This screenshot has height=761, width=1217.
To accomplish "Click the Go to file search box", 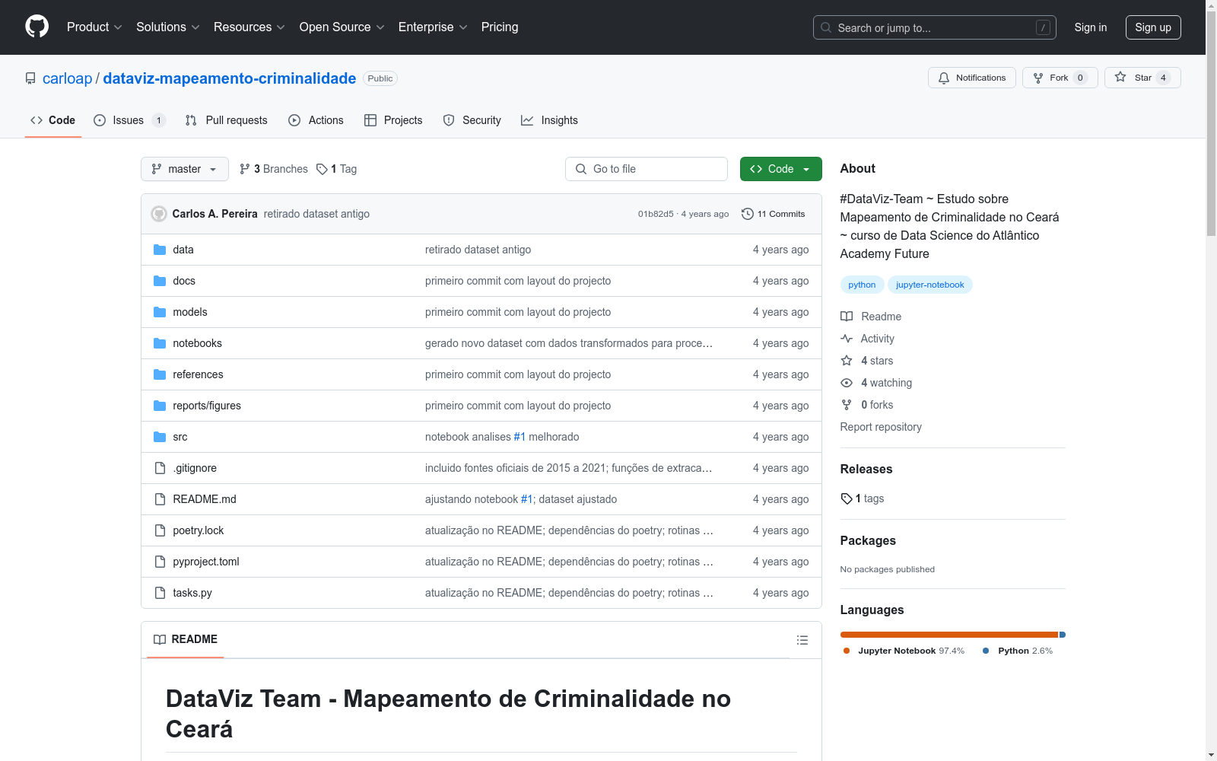I will (x=647, y=169).
